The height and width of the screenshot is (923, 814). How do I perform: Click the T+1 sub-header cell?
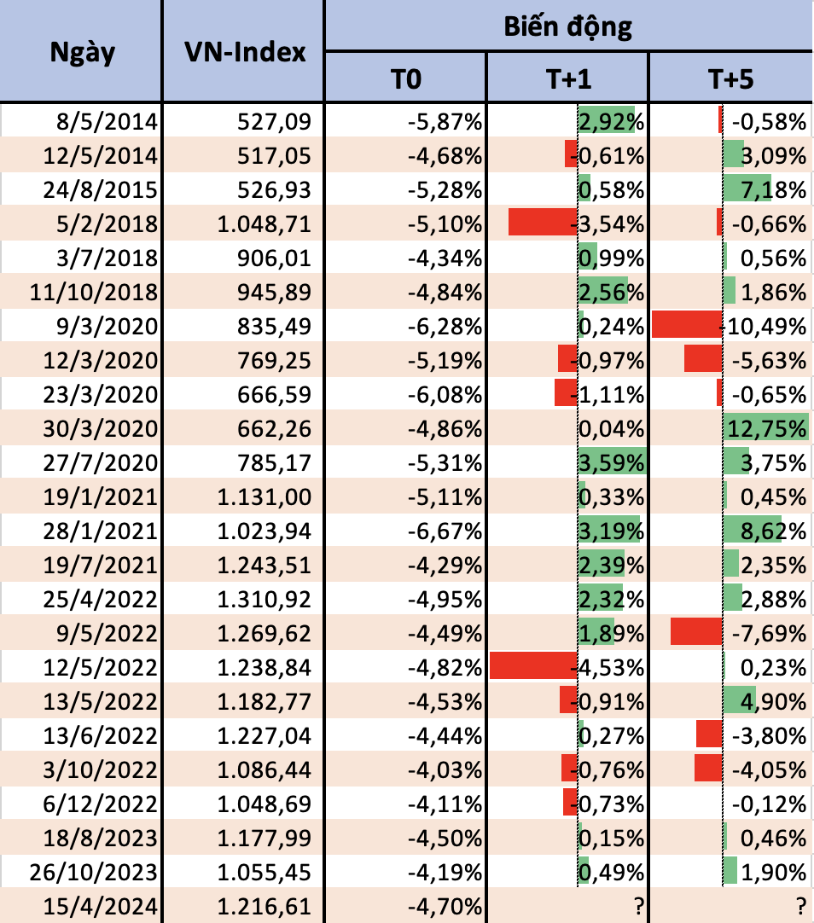(x=568, y=79)
